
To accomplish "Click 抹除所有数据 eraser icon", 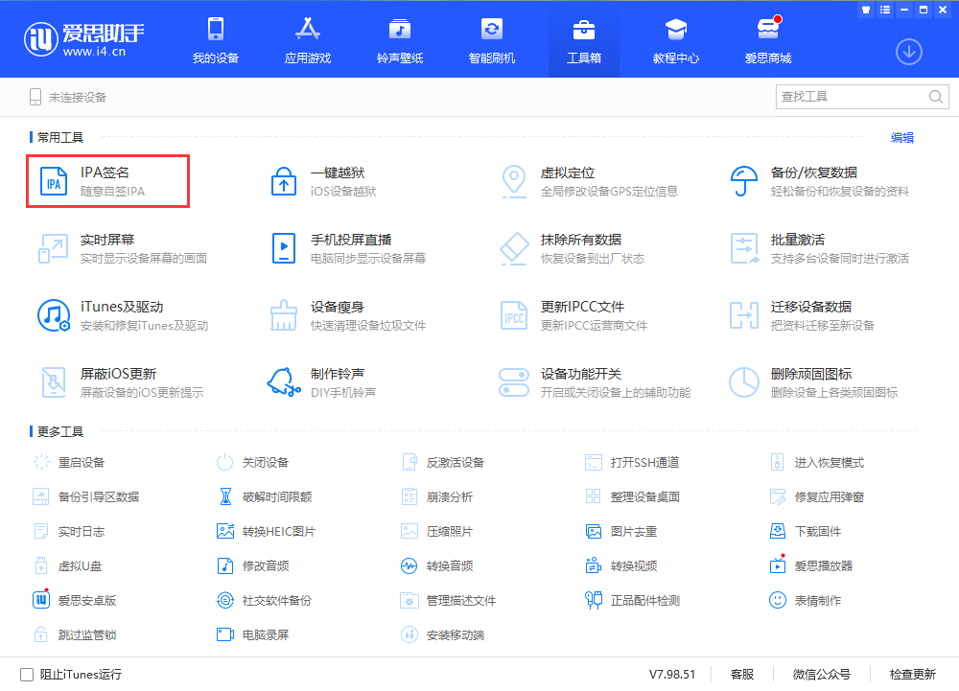I will [514, 248].
